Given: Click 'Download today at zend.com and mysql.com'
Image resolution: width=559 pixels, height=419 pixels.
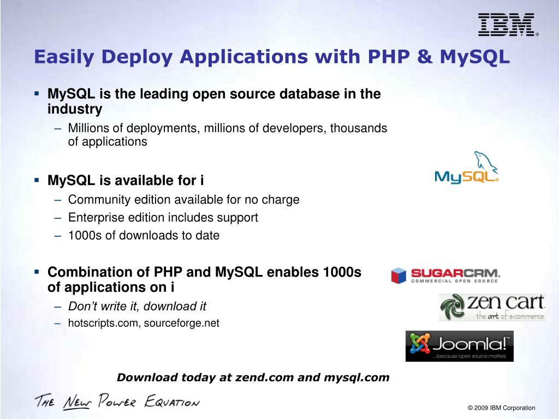Looking at the screenshot, I should (x=253, y=378).
